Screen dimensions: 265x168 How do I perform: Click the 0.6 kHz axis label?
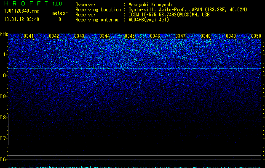tap(3, 160)
